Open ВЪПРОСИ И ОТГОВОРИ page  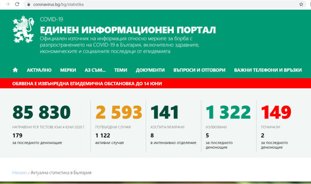click(x=199, y=70)
